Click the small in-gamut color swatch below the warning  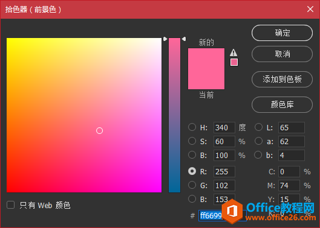click(234, 62)
